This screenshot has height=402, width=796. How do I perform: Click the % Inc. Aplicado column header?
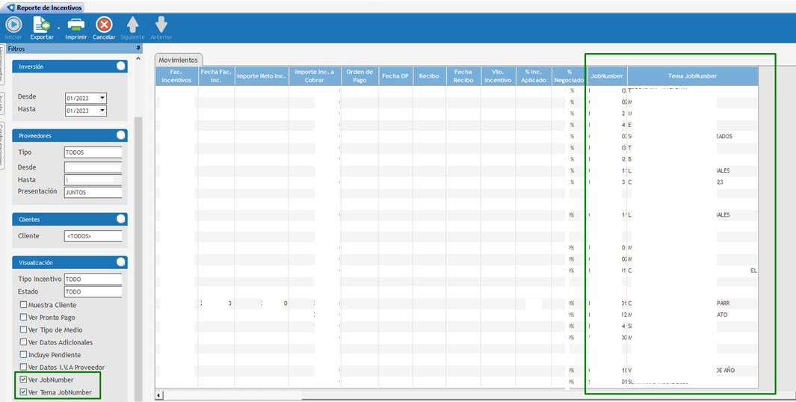(x=534, y=76)
